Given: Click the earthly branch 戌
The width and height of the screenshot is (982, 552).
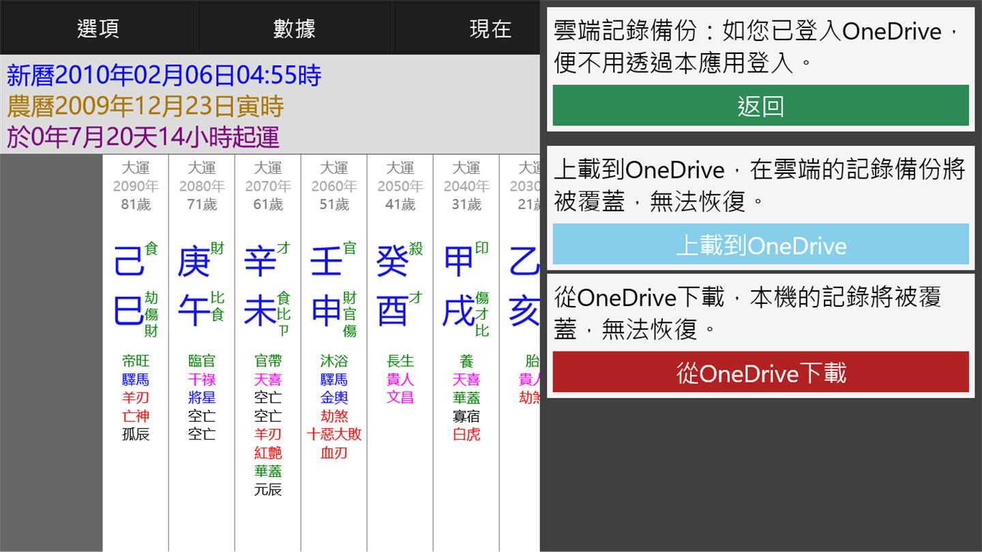Looking at the screenshot, I should [458, 312].
